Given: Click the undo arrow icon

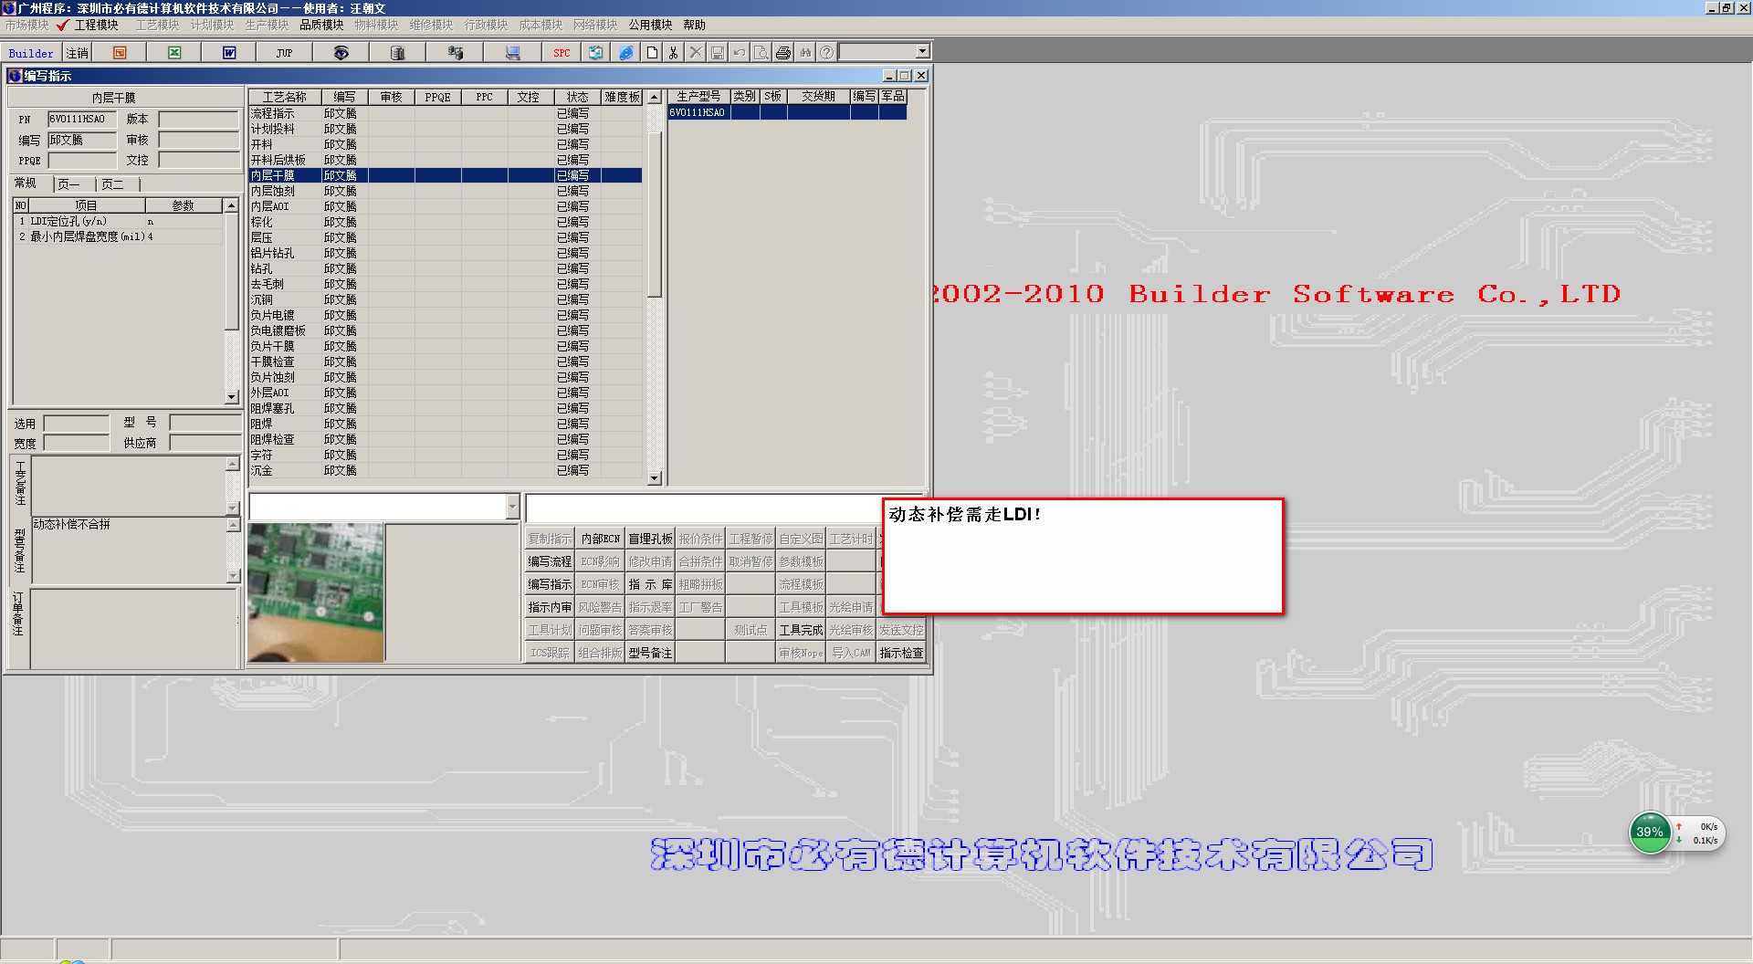Looking at the screenshot, I should (x=740, y=53).
